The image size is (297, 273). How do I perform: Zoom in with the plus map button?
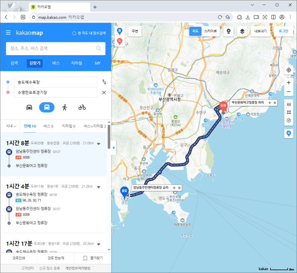[x=289, y=83]
